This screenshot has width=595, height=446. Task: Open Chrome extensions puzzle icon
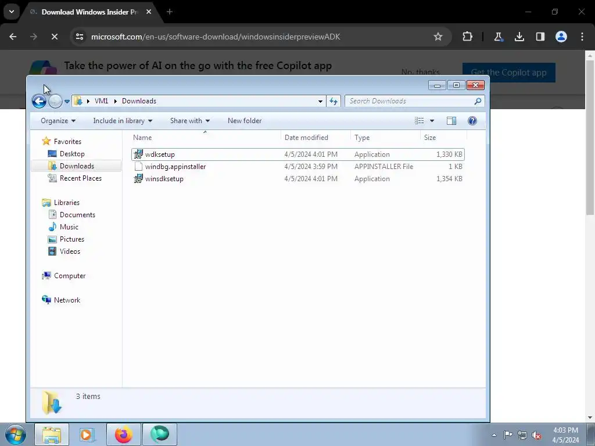[x=468, y=37]
